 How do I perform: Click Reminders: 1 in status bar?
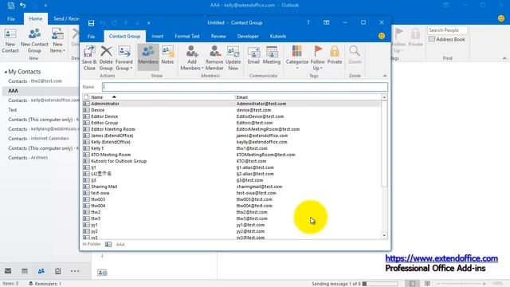point(45,284)
